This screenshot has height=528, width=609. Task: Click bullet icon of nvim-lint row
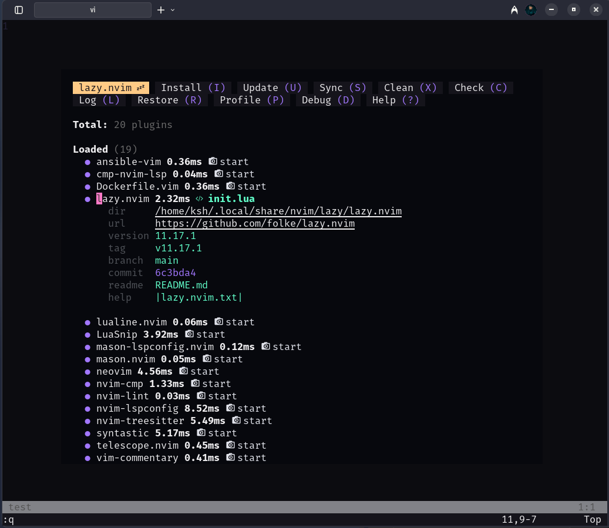pyautogui.click(x=88, y=396)
